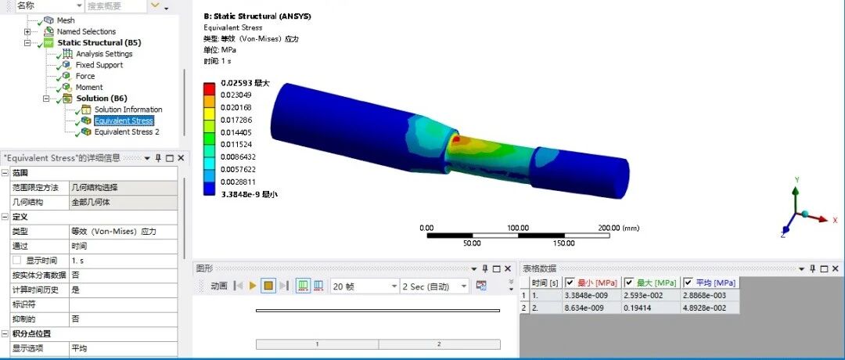Pin the Equivalent Stress details panel
The height and width of the screenshot is (360, 845).
pyautogui.click(x=158, y=158)
